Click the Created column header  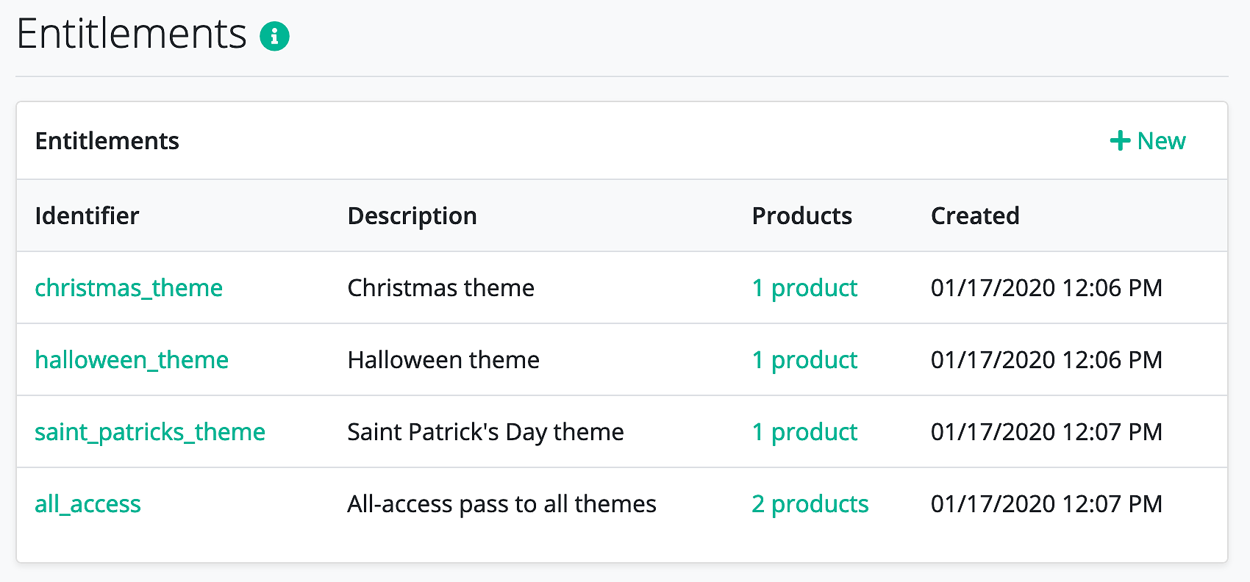click(975, 215)
